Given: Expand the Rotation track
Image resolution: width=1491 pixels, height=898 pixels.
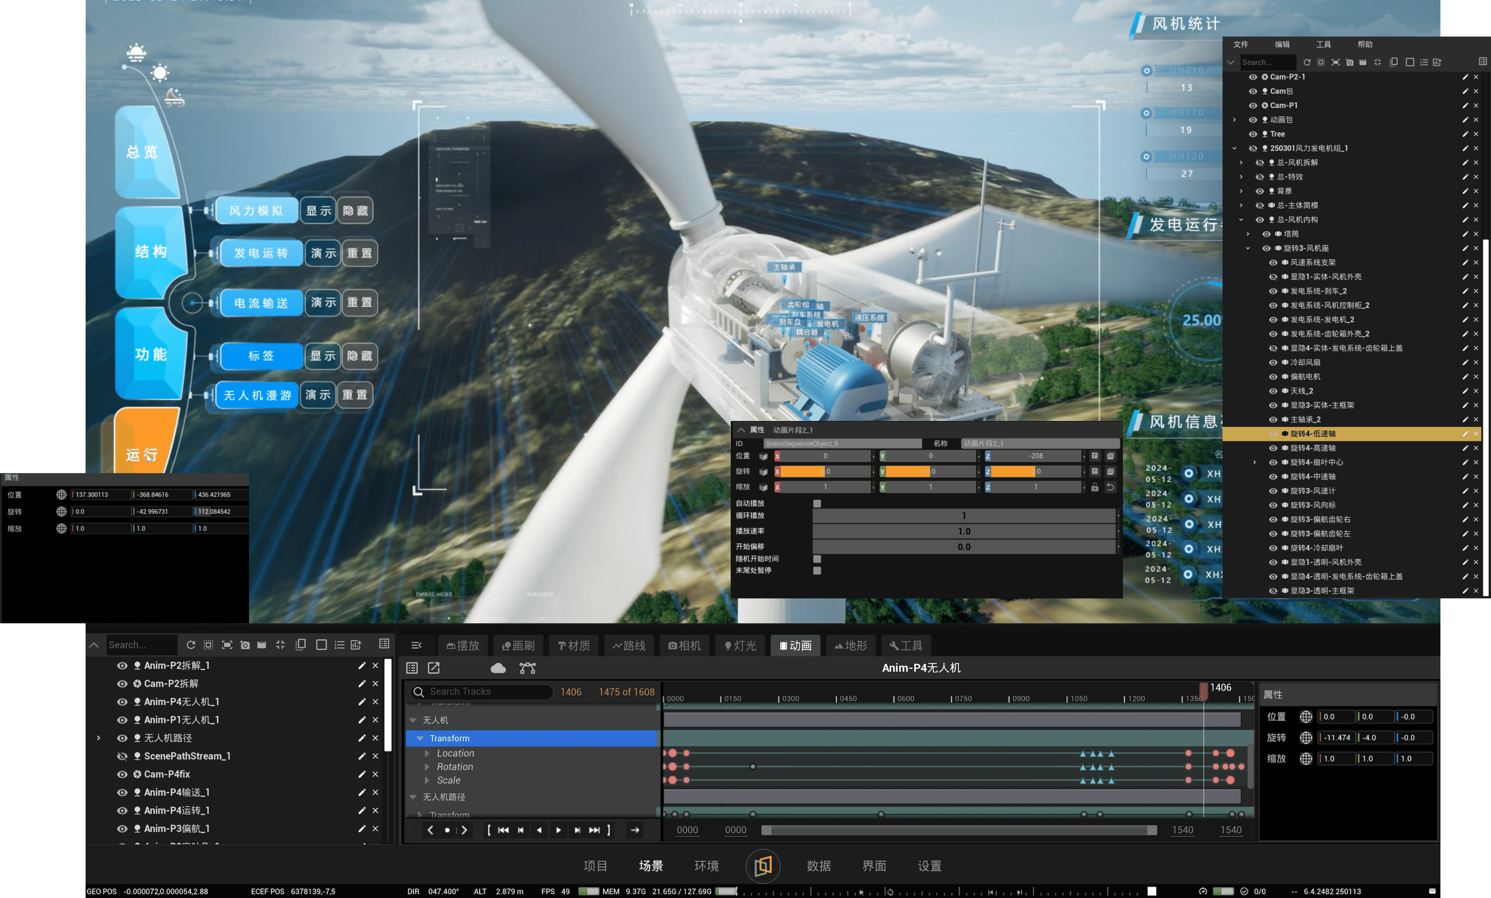Looking at the screenshot, I should coord(427,767).
